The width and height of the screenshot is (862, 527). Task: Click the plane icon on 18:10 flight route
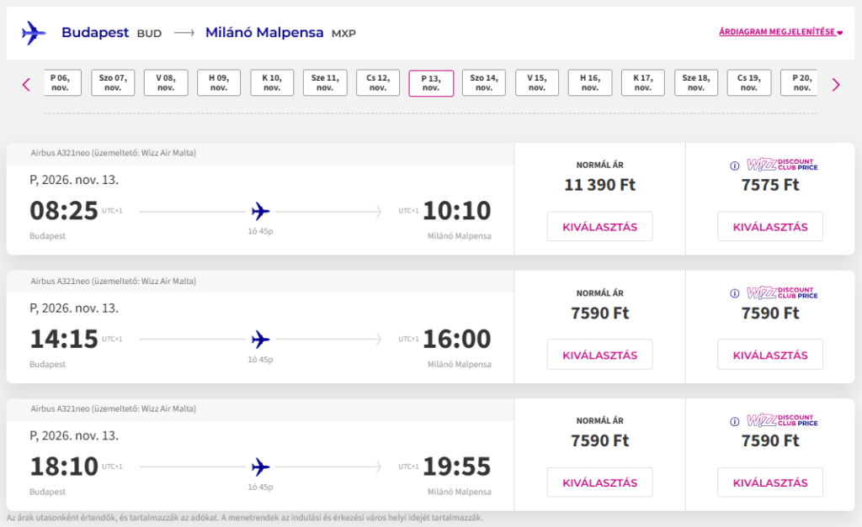(x=261, y=467)
